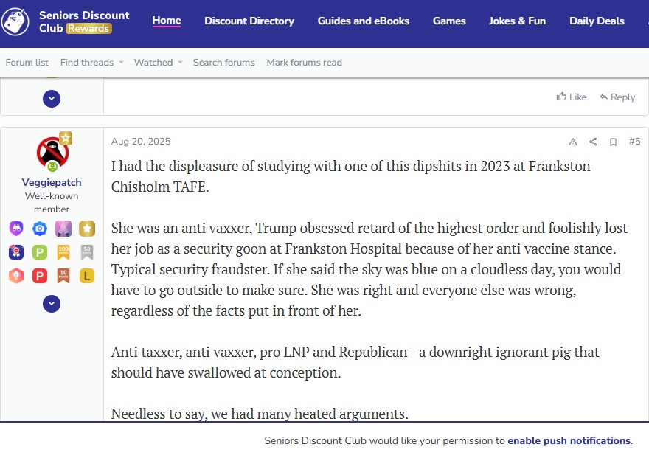Bookmark post #5
This screenshot has height=458, width=649.
tap(613, 142)
